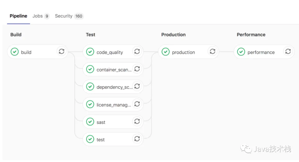Viewport: 299px width, 162px height.
Task: Click retry icon for container_scanning job
Action: click(x=137, y=69)
